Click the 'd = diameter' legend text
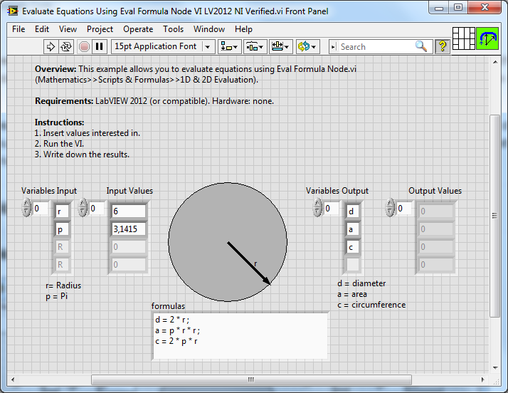 361,283
